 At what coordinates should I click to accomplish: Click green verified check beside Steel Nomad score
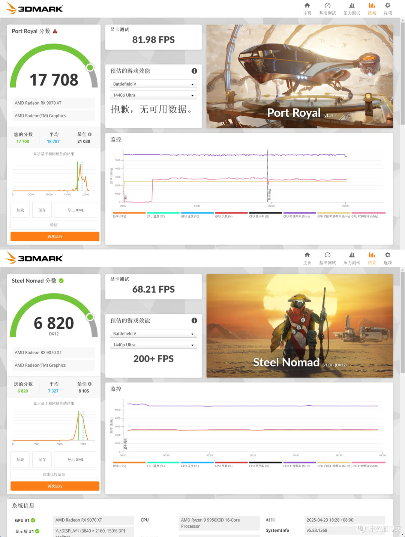click(x=61, y=281)
